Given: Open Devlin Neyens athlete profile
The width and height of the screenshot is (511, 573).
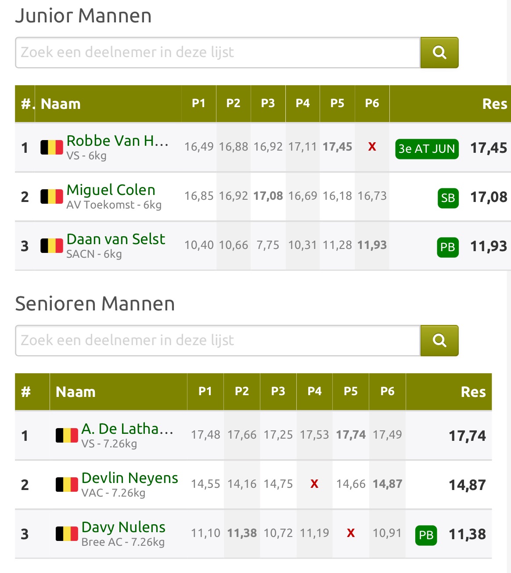Looking at the screenshot, I should coord(130,478).
